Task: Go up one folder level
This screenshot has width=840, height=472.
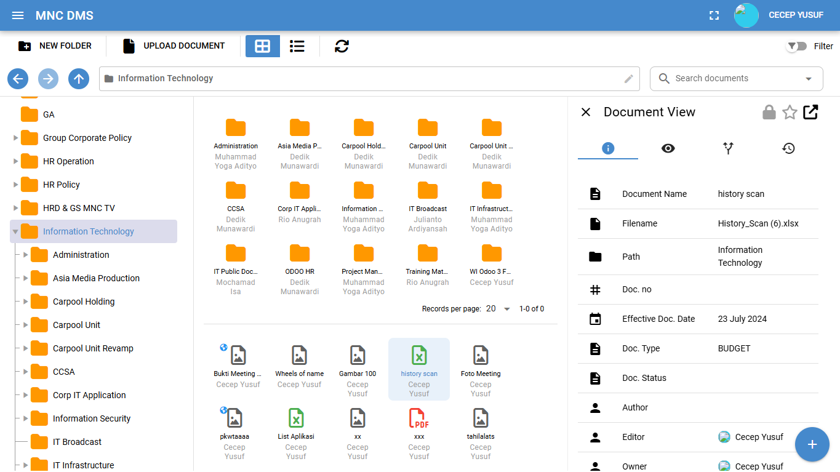Action: [x=79, y=79]
